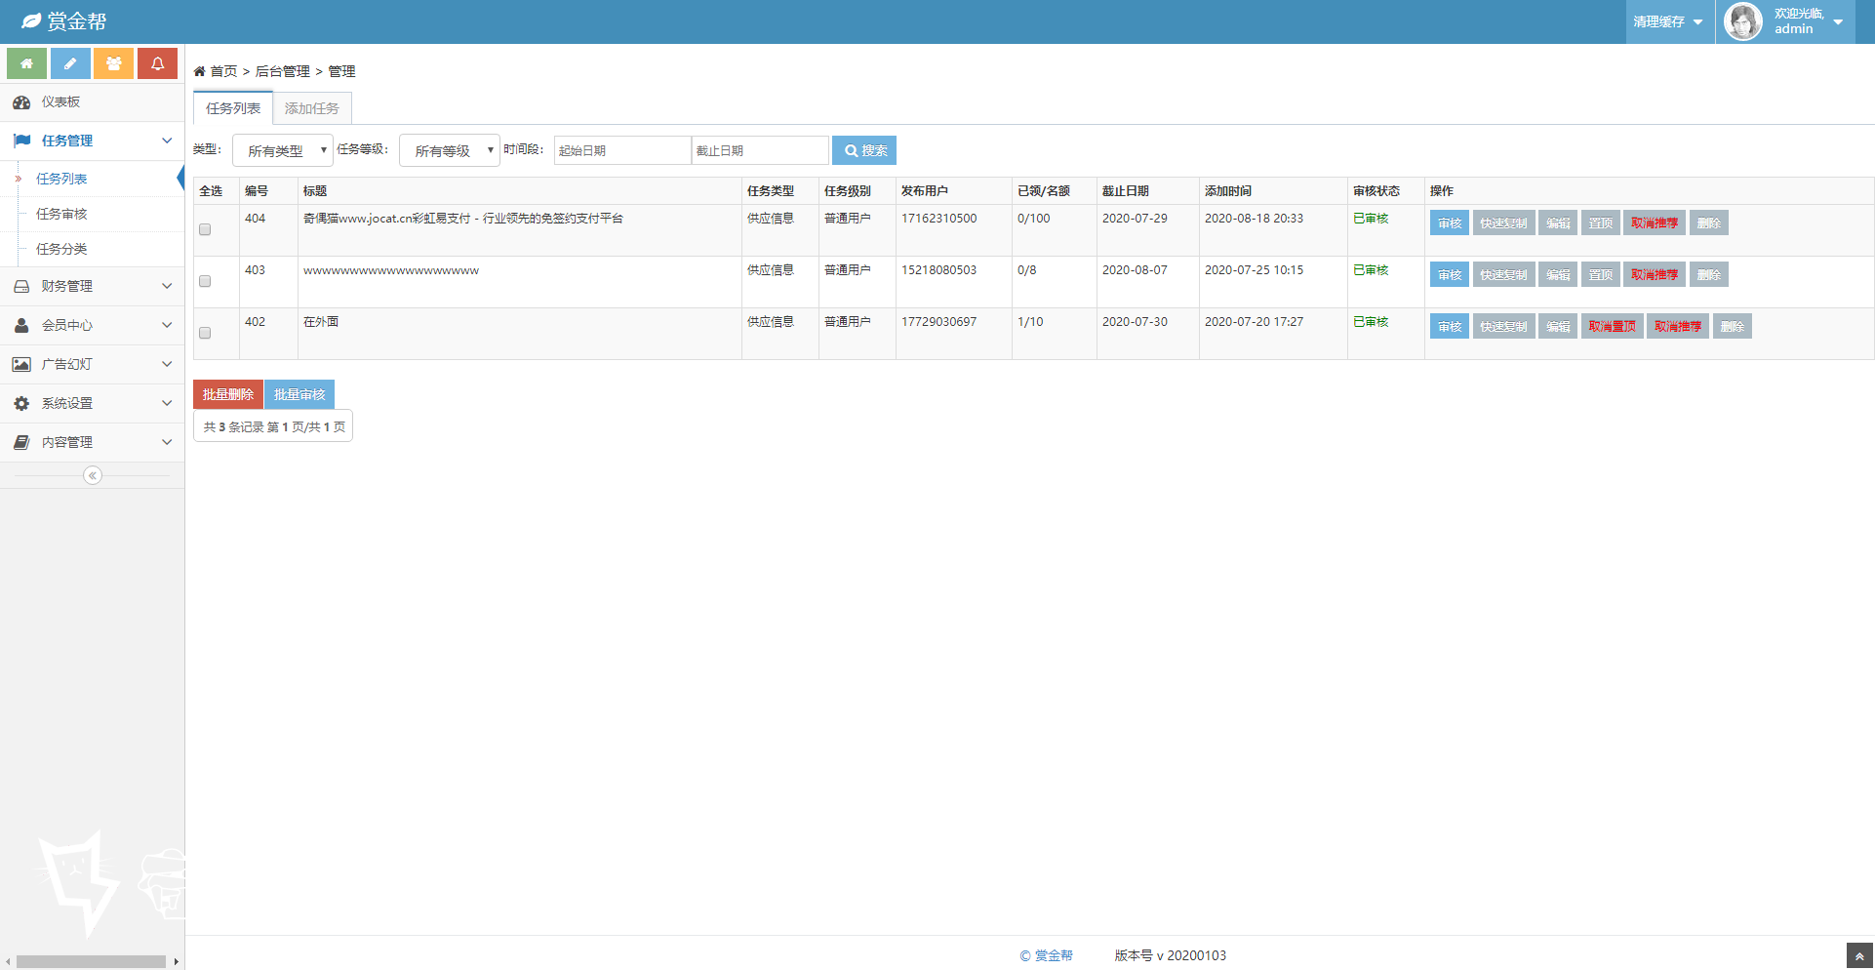Click the scroll-to-top arrow icon

(1859, 956)
